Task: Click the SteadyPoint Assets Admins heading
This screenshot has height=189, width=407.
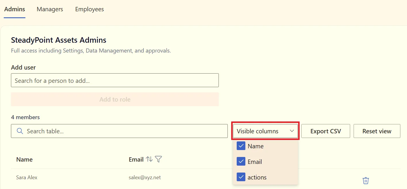Action: tap(59, 40)
